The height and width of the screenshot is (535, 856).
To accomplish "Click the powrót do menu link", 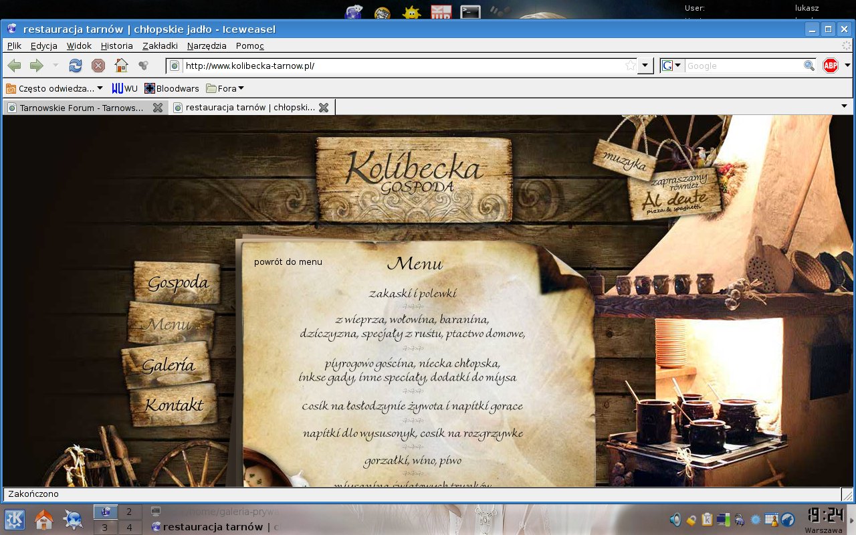I will click(288, 261).
